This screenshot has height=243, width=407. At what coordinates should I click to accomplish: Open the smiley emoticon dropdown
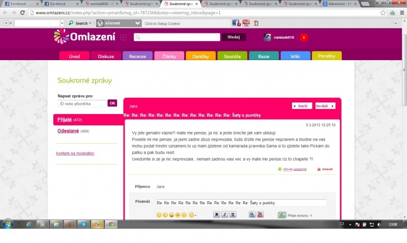(x=193, y=215)
